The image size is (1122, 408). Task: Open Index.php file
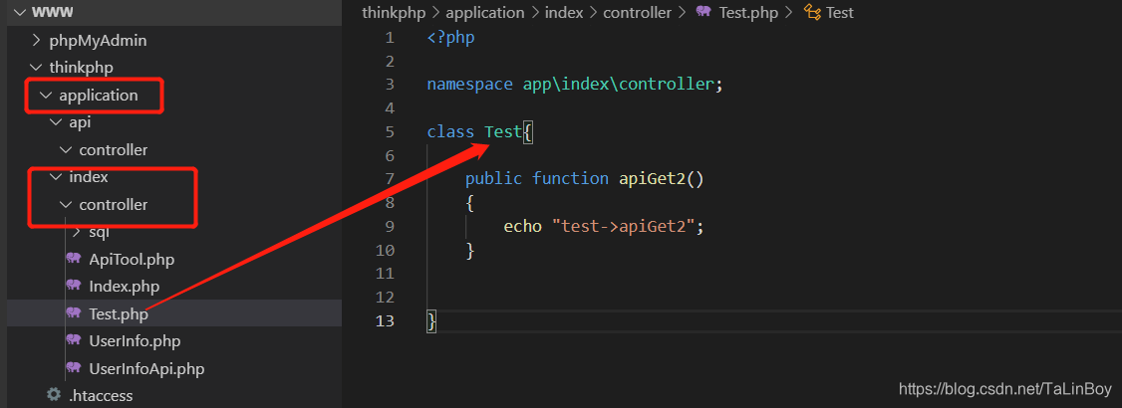pos(124,287)
